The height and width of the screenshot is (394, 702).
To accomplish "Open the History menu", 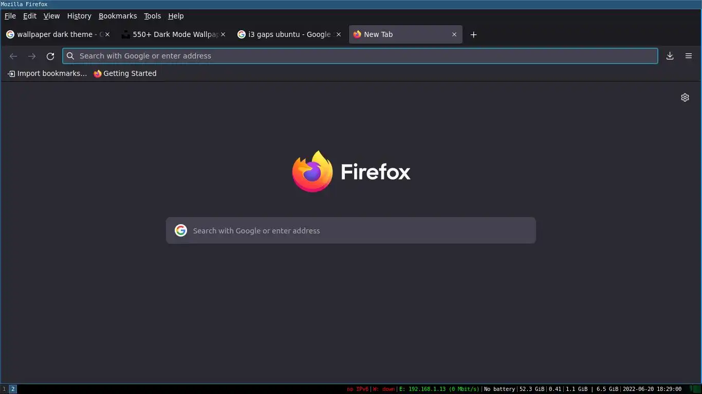I will point(79,16).
